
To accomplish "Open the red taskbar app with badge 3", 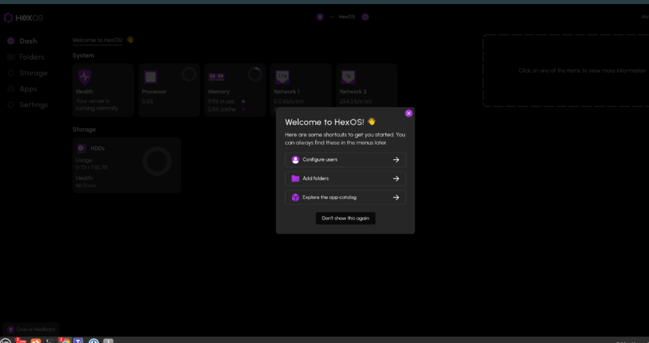I will tap(21, 341).
